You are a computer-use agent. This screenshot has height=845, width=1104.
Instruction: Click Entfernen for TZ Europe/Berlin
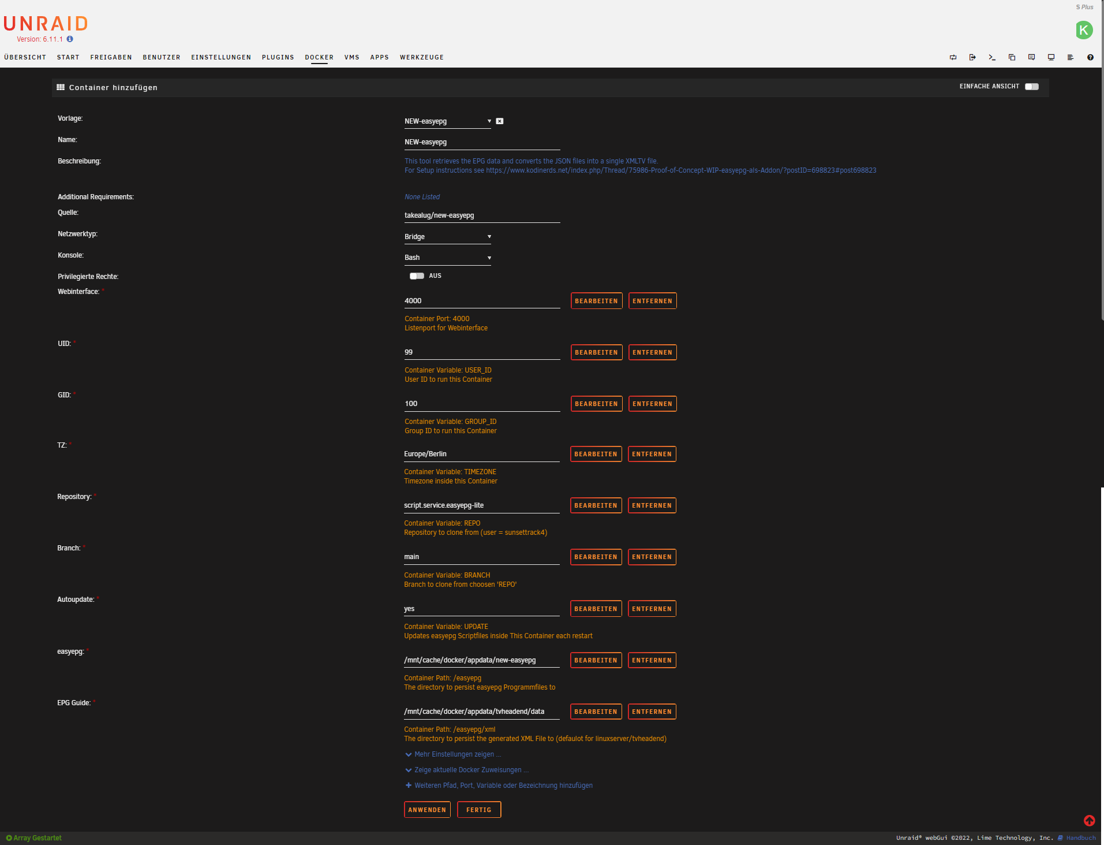pyautogui.click(x=652, y=454)
